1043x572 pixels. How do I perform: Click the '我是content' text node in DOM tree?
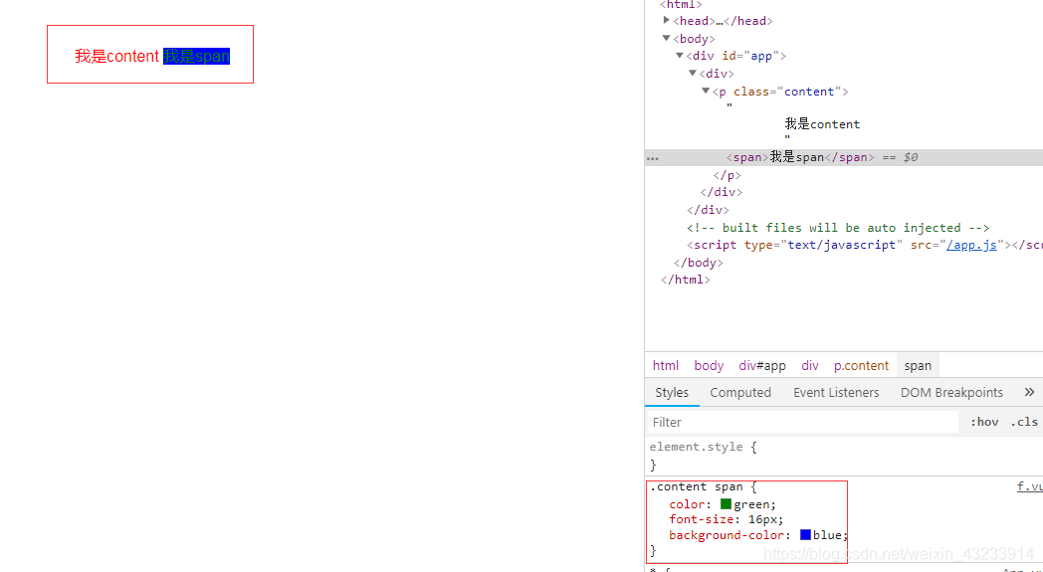pos(822,123)
